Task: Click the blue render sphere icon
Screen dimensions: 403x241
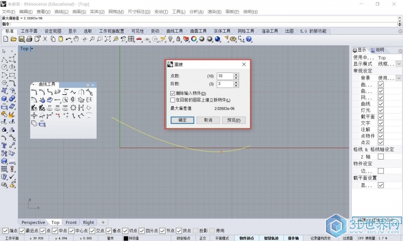Action: (x=218, y=39)
